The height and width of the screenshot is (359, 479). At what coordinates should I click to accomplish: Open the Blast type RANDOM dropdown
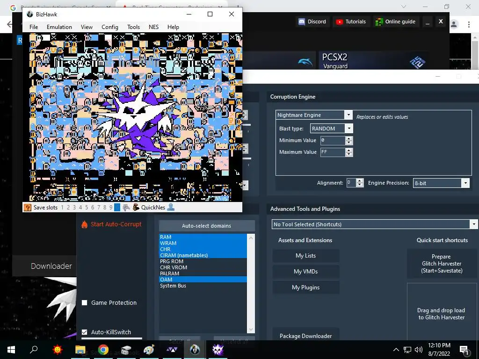click(x=349, y=129)
